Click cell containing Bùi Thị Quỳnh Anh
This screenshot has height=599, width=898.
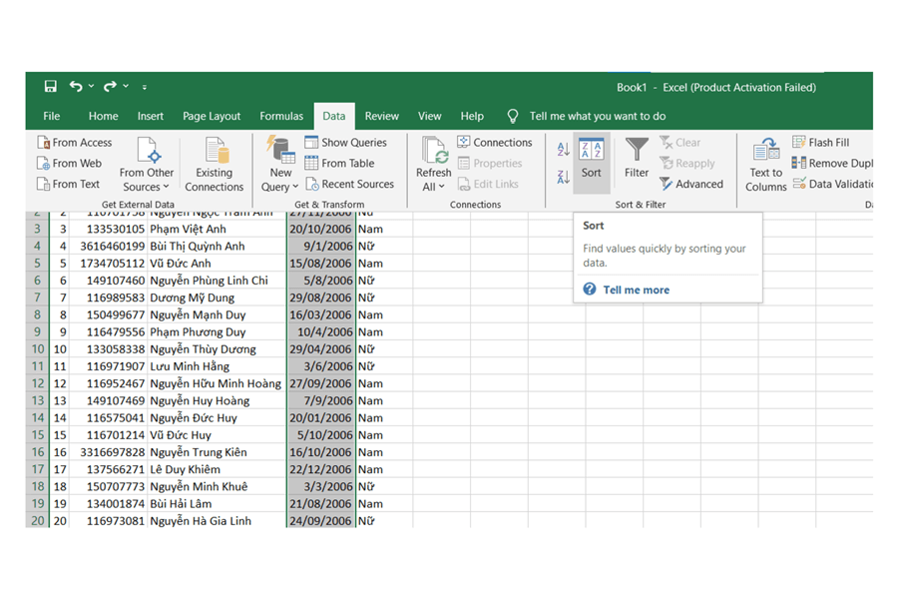point(216,246)
